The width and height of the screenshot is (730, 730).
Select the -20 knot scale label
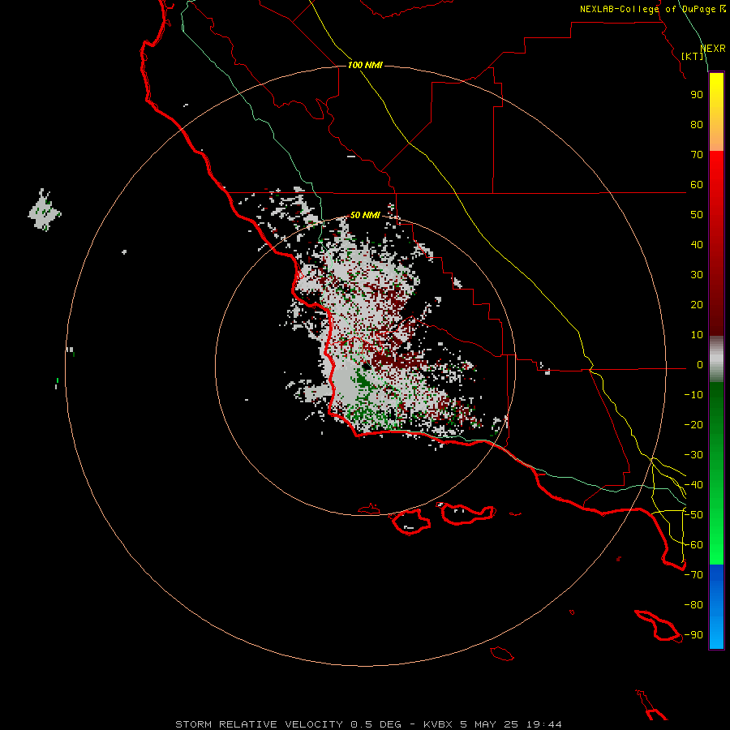coord(693,425)
